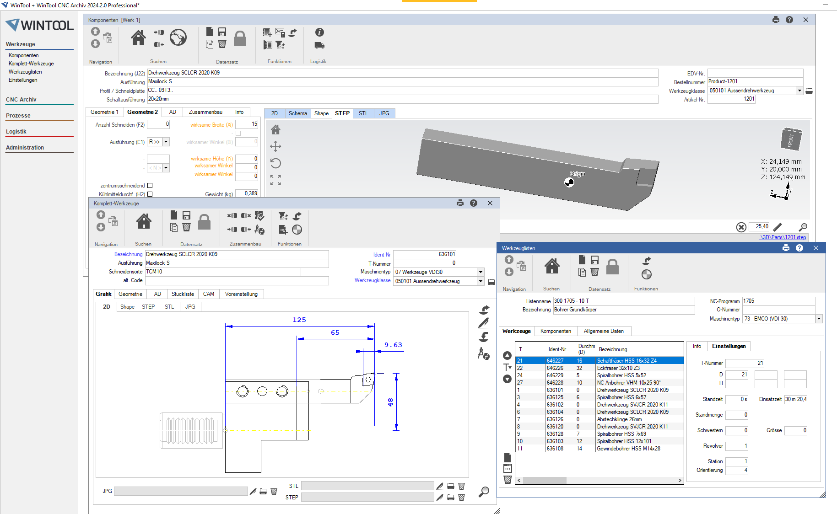The width and height of the screenshot is (837, 514).
Task: Select row Eckfräser 32x10 Z3
Action: (599, 368)
